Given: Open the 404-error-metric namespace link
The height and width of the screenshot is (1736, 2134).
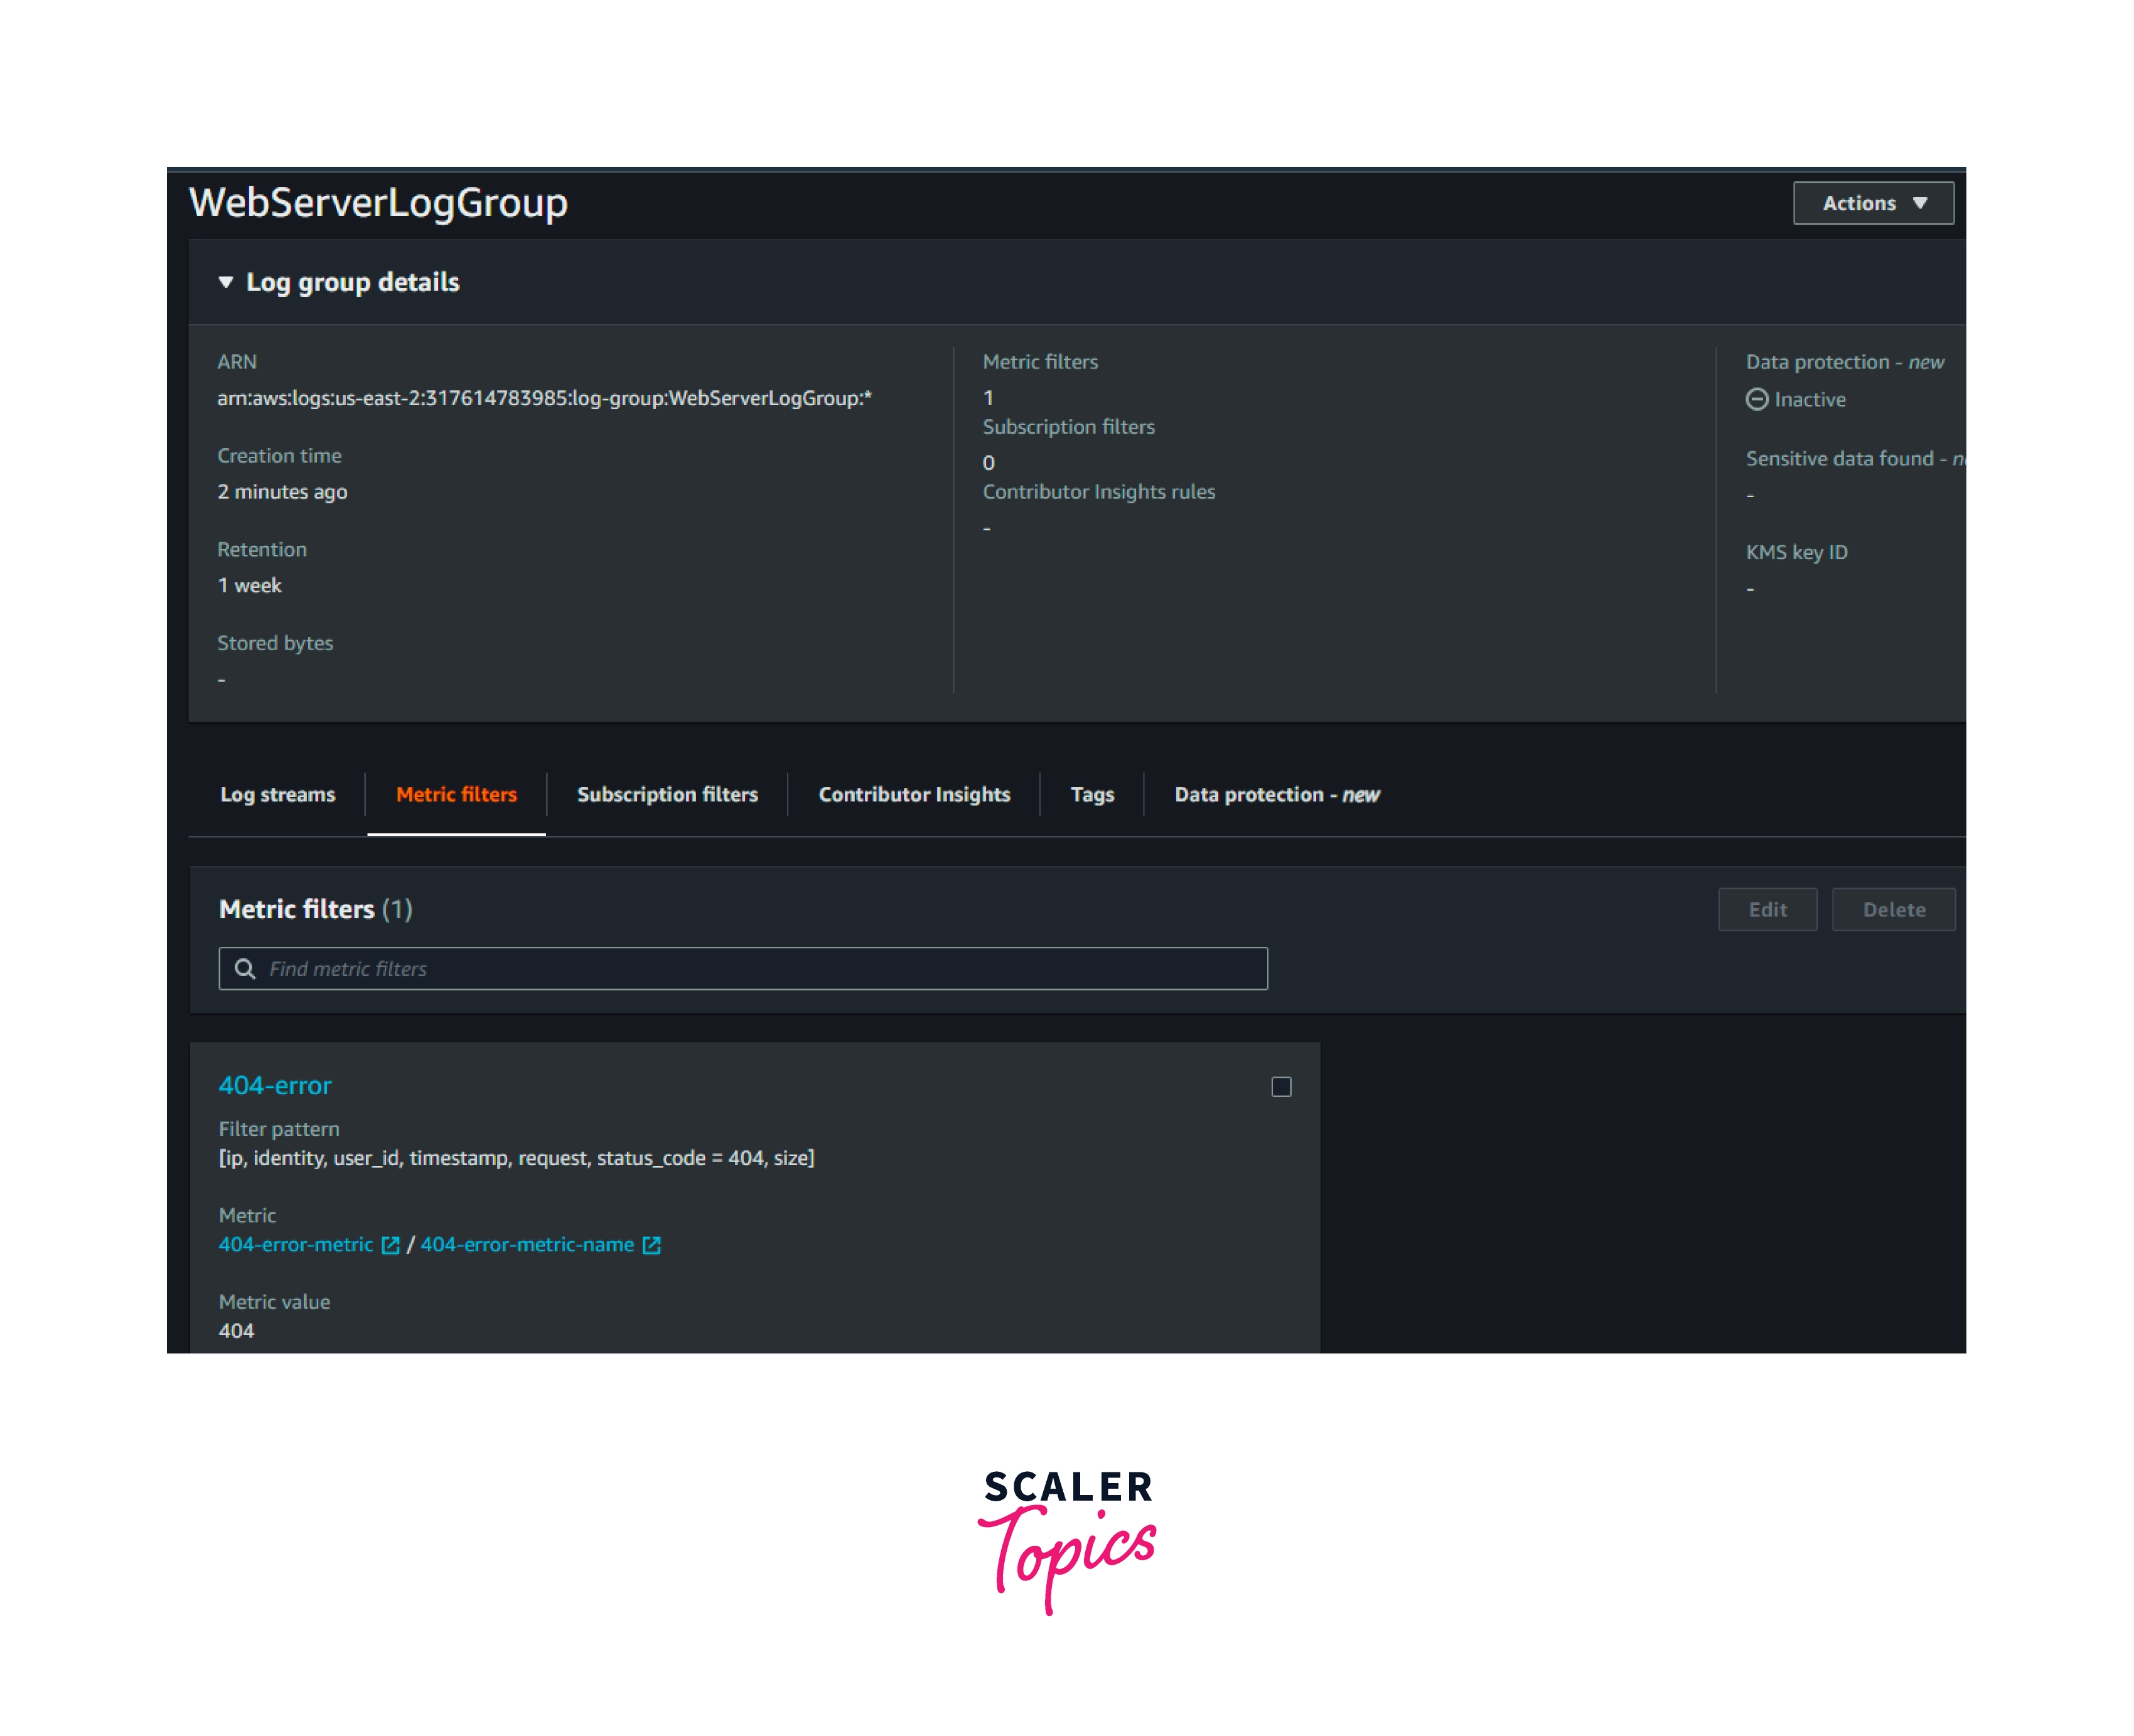Looking at the screenshot, I should coord(296,1245).
